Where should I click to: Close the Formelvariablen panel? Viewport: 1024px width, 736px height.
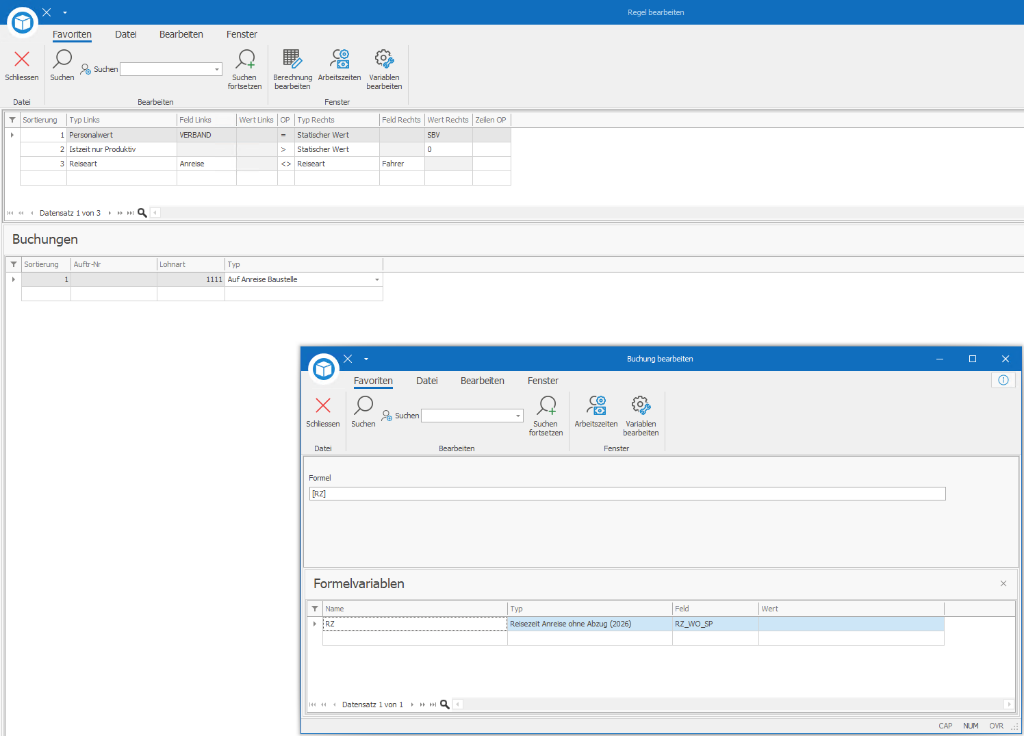1003,583
